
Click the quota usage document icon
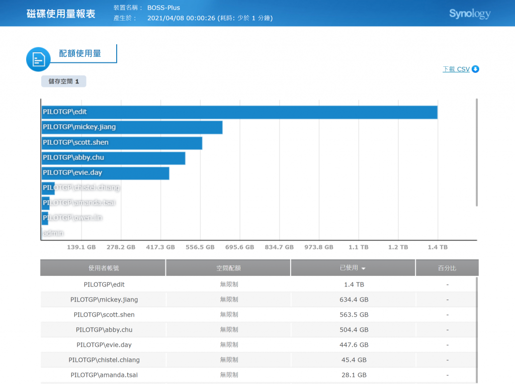(x=38, y=59)
